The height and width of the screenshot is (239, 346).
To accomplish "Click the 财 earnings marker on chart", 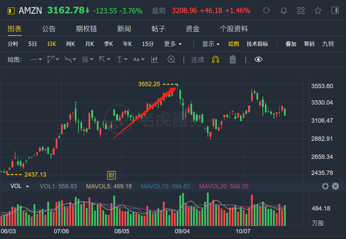I will [111, 175].
